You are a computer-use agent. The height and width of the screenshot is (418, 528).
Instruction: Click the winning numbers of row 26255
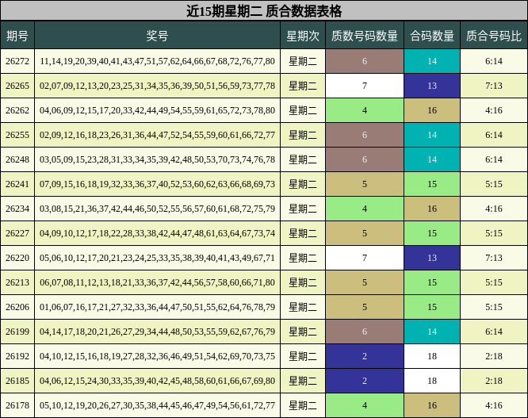[x=157, y=135]
